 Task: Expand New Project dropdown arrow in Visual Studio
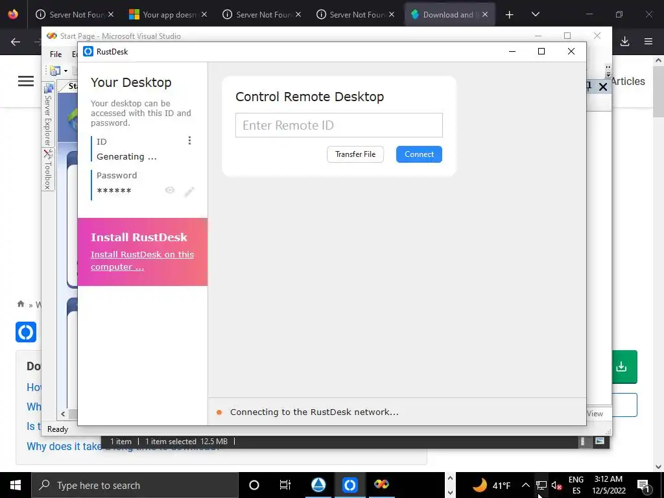tap(65, 71)
